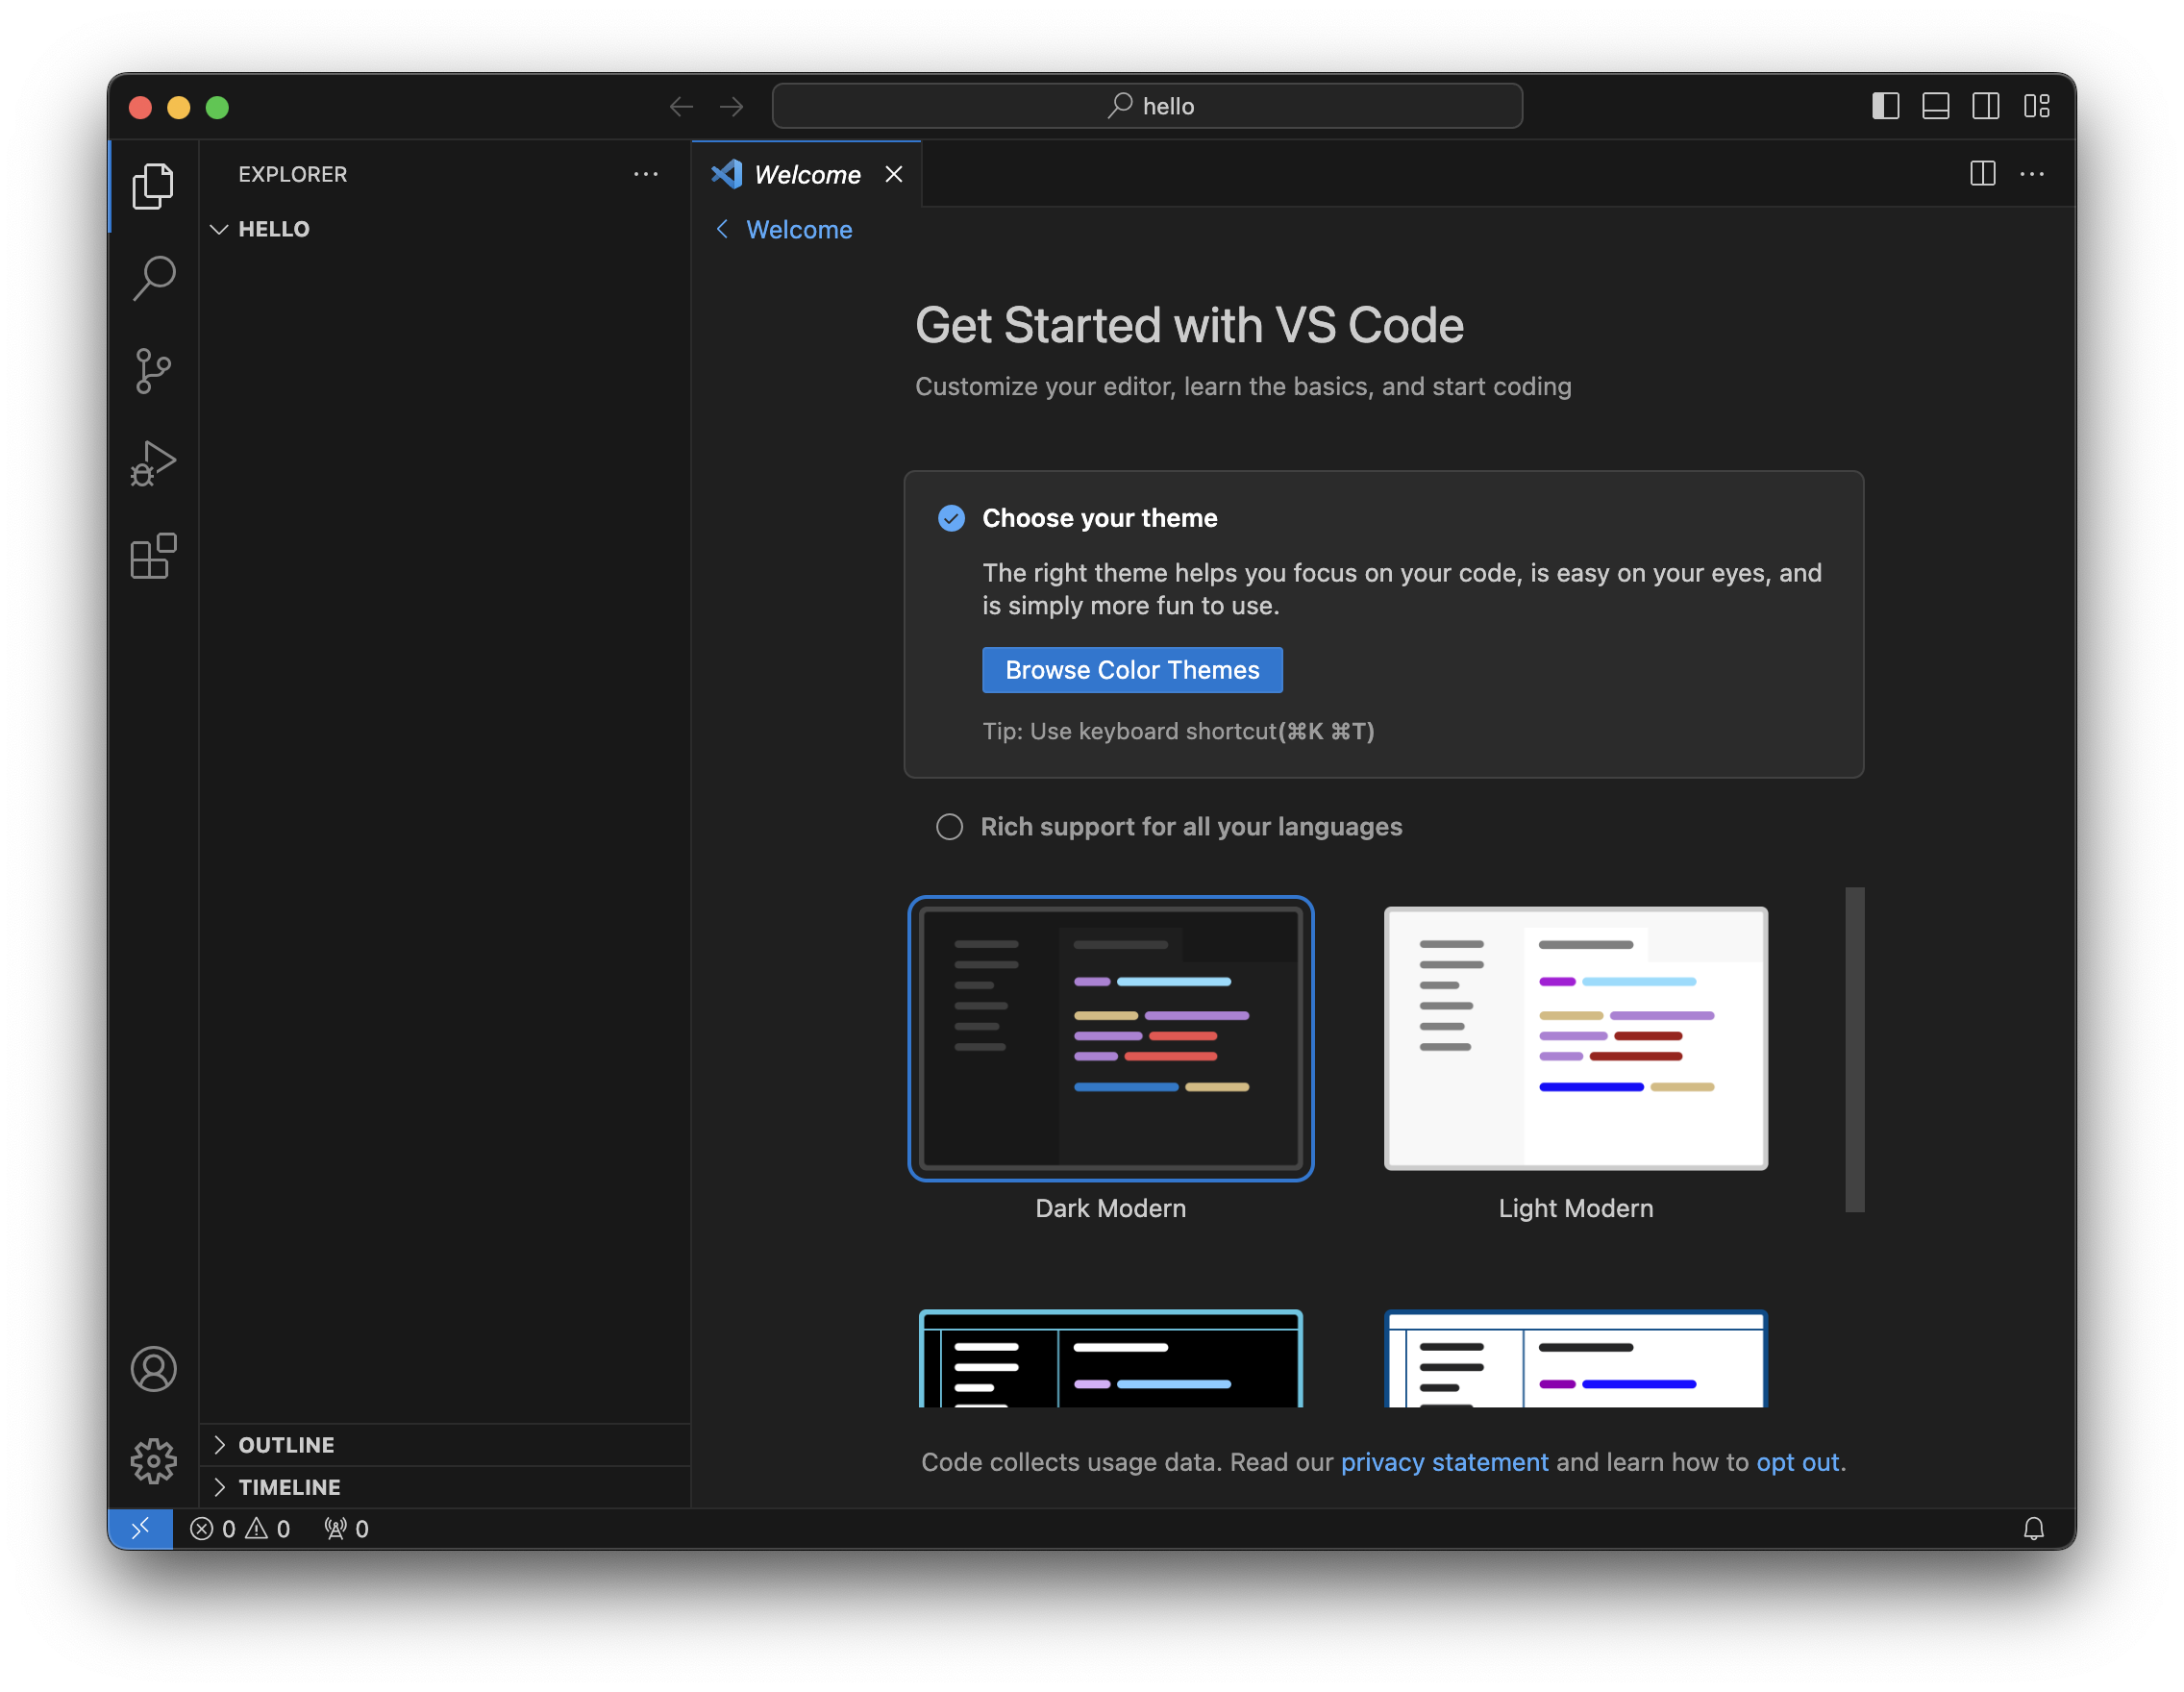Open Rich support for all your languages step
This screenshot has height=1692, width=2184.
1191,827
